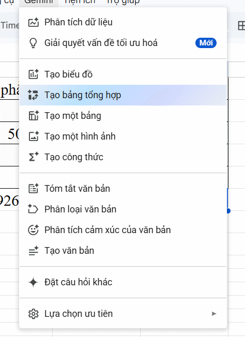The height and width of the screenshot is (337, 245).
Task: Open Tạo công thức option
Action: (123, 157)
